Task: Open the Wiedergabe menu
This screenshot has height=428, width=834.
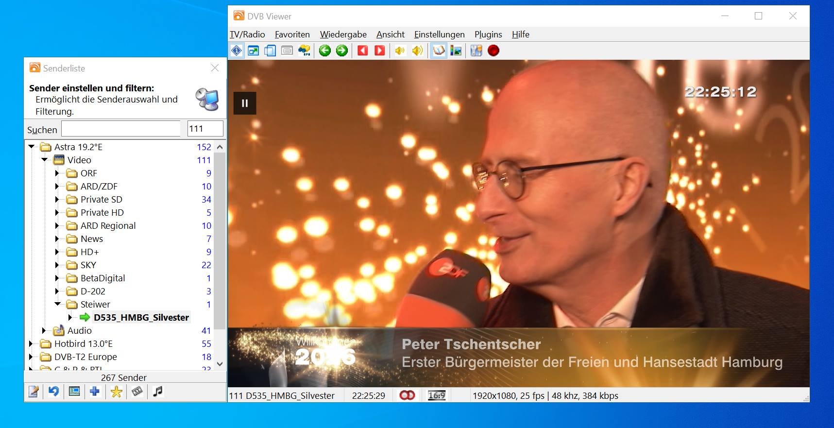Action: (343, 34)
